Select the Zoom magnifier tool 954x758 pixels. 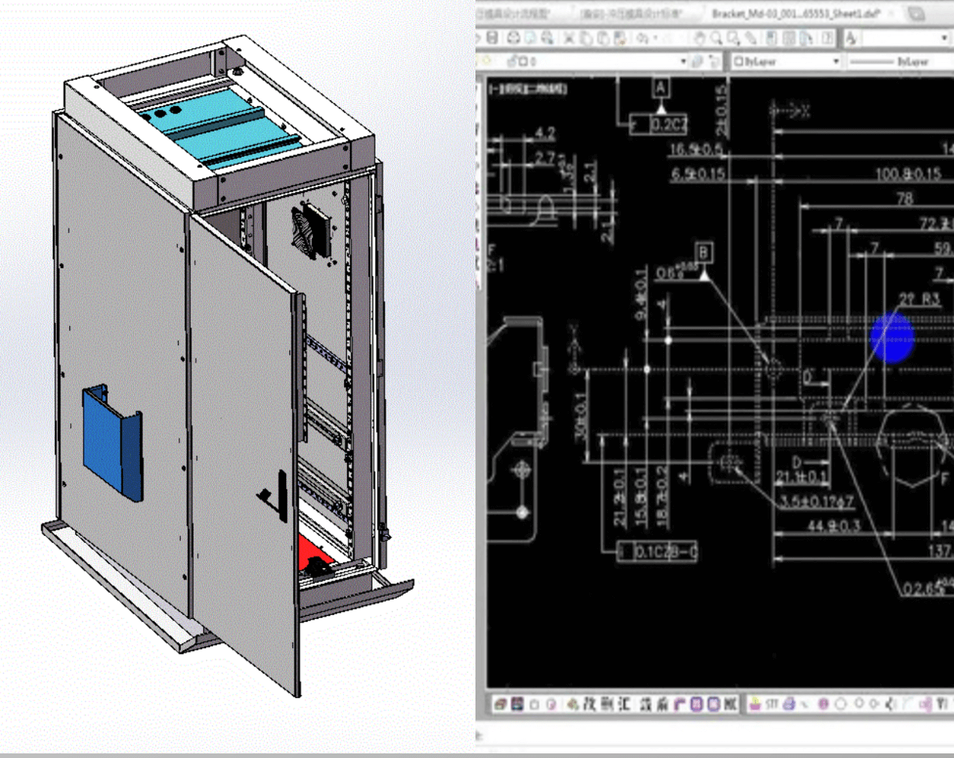(x=716, y=38)
